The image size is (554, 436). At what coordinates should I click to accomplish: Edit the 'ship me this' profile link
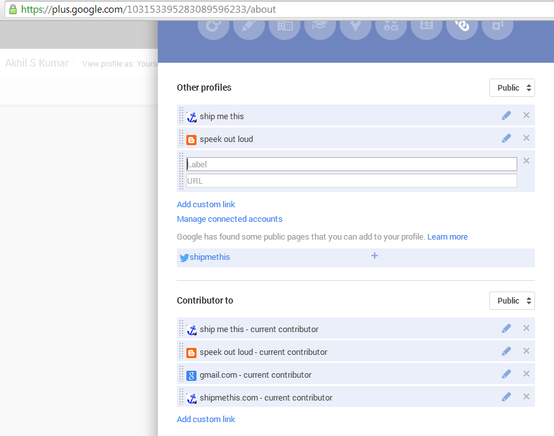tap(506, 115)
